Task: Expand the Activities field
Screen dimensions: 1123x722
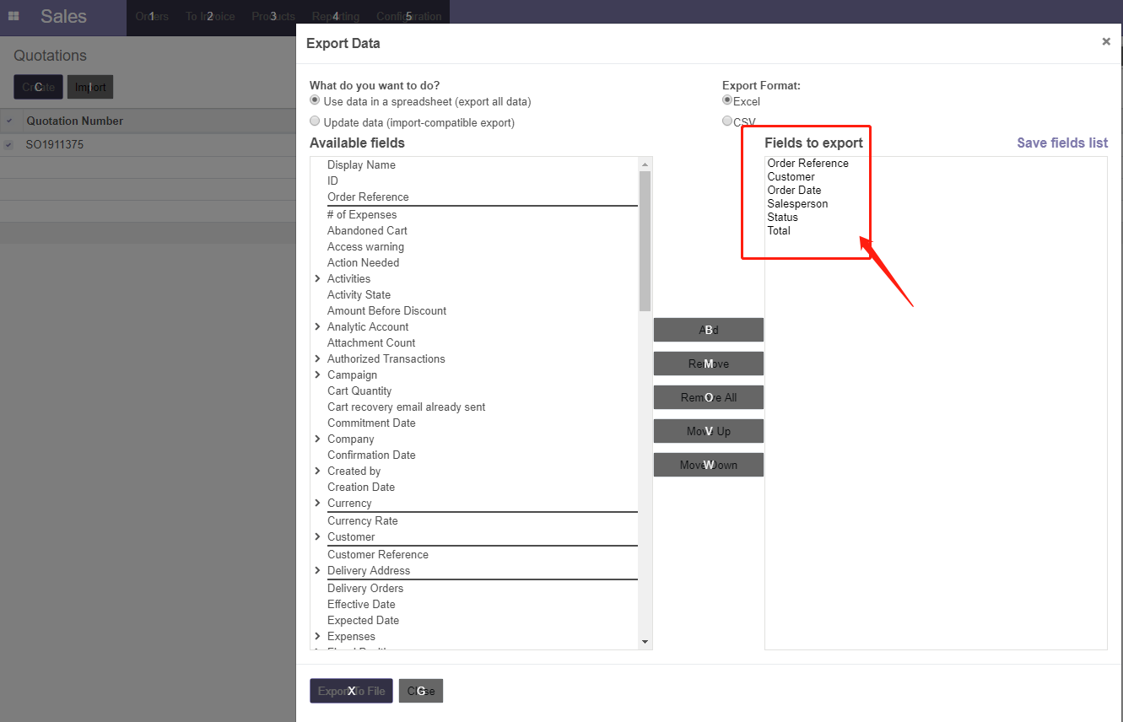Action: (317, 278)
